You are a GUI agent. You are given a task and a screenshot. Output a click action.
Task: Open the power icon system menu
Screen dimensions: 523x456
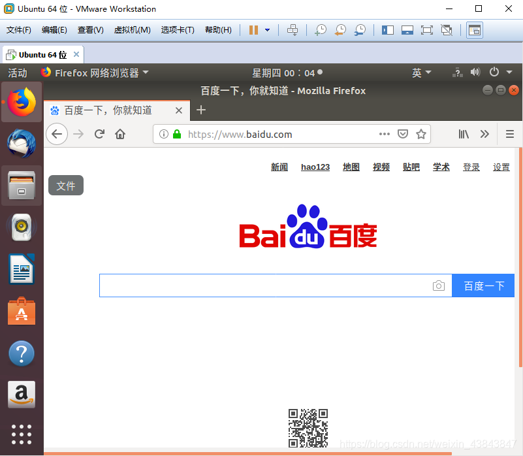coord(494,72)
